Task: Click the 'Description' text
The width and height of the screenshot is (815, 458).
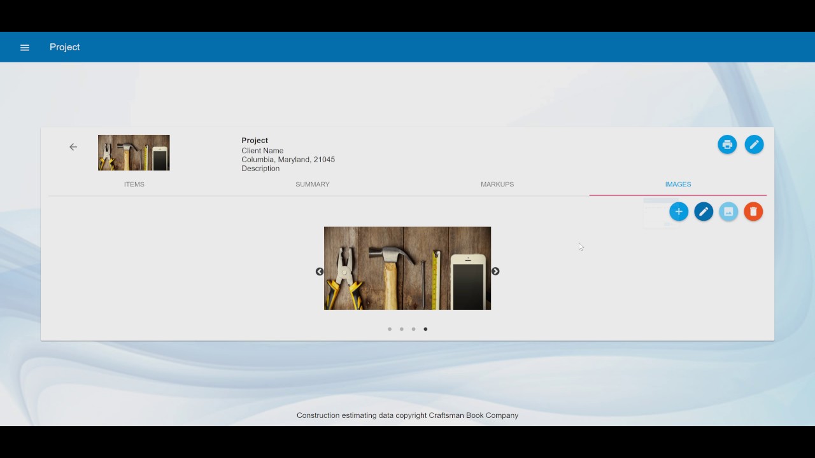Action: [260, 169]
